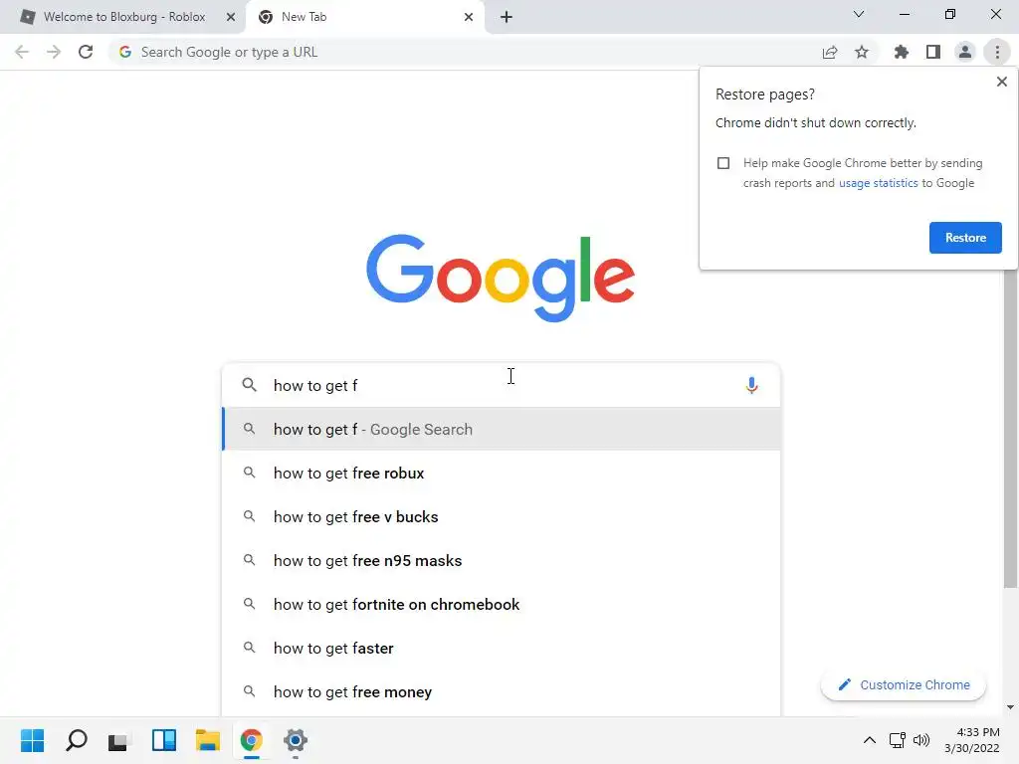
Task: Click the Restore button
Action: (x=965, y=238)
